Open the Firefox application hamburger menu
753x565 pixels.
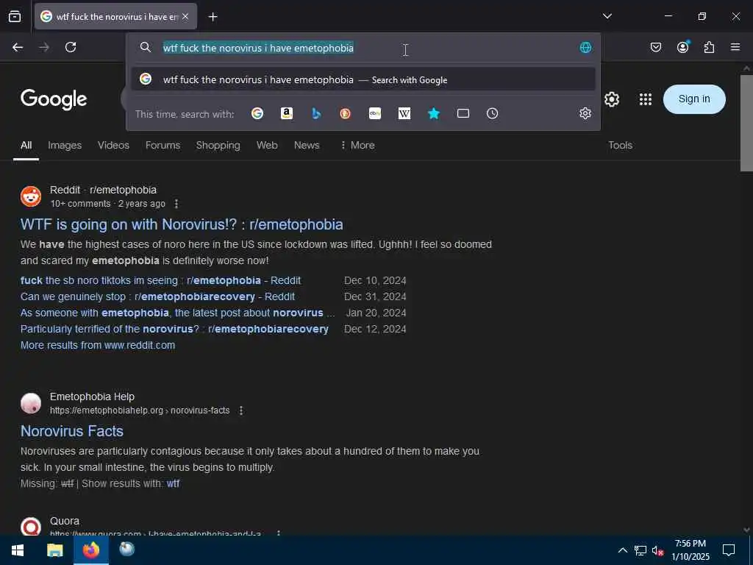click(735, 47)
